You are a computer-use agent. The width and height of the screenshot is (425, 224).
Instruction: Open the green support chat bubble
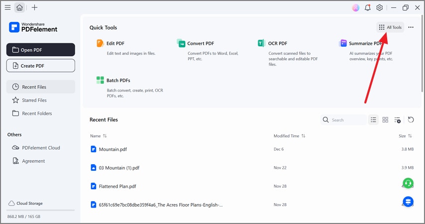tap(408, 183)
